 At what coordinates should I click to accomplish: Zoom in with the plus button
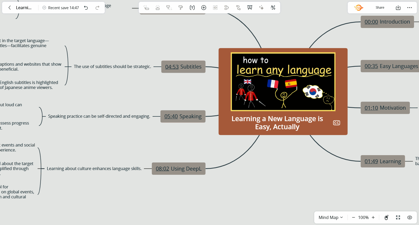click(373, 217)
